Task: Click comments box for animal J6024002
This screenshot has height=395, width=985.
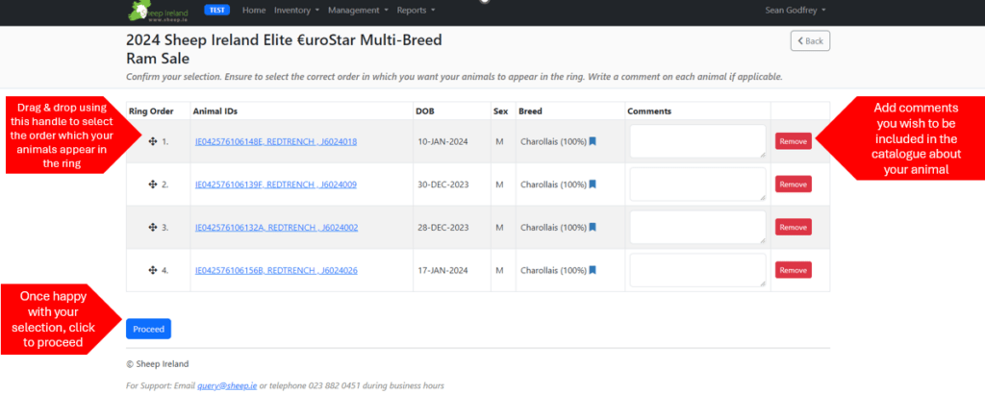Action: click(698, 227)
